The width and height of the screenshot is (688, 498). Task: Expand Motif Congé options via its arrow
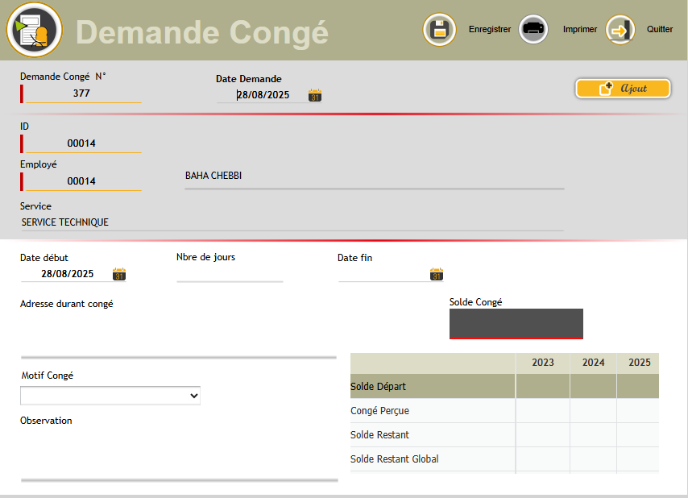point(194,396)
